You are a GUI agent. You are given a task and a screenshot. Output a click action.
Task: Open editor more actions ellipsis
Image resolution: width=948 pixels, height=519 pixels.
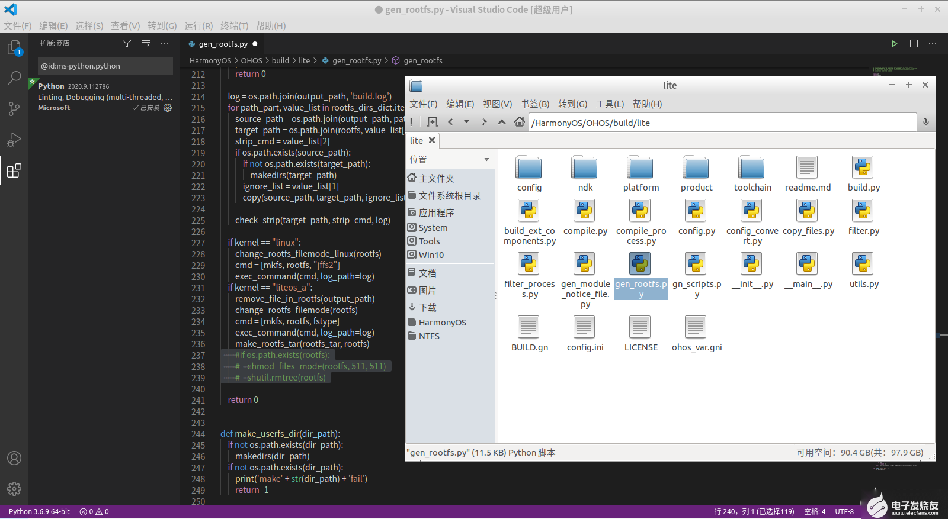(933, 44)
